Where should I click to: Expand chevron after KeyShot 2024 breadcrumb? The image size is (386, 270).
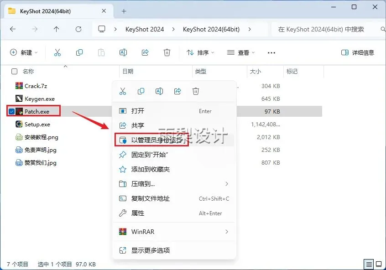[173, 29]
